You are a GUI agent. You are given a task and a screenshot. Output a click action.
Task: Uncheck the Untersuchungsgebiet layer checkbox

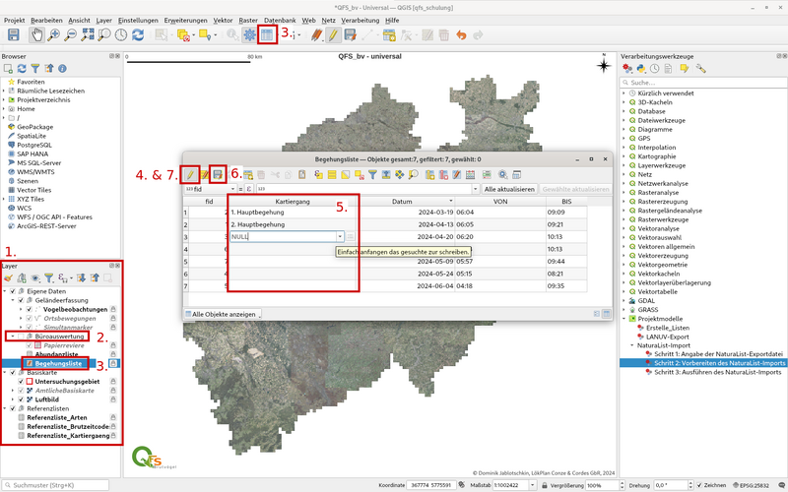pos(21,382)
